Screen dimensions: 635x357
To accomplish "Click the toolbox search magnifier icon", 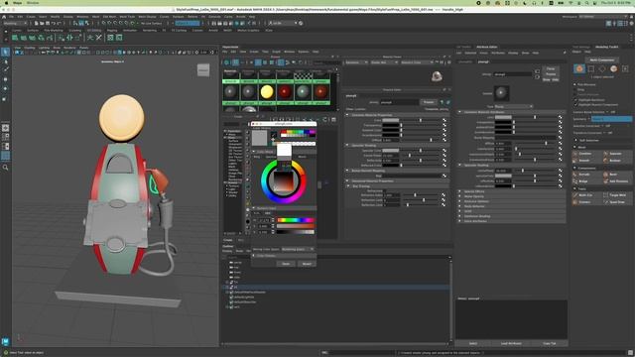I will [5, 168].
